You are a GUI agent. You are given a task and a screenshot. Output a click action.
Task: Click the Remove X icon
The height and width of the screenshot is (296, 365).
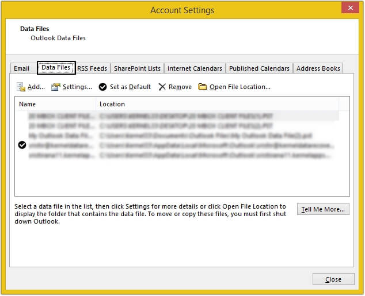pos(162,87)
